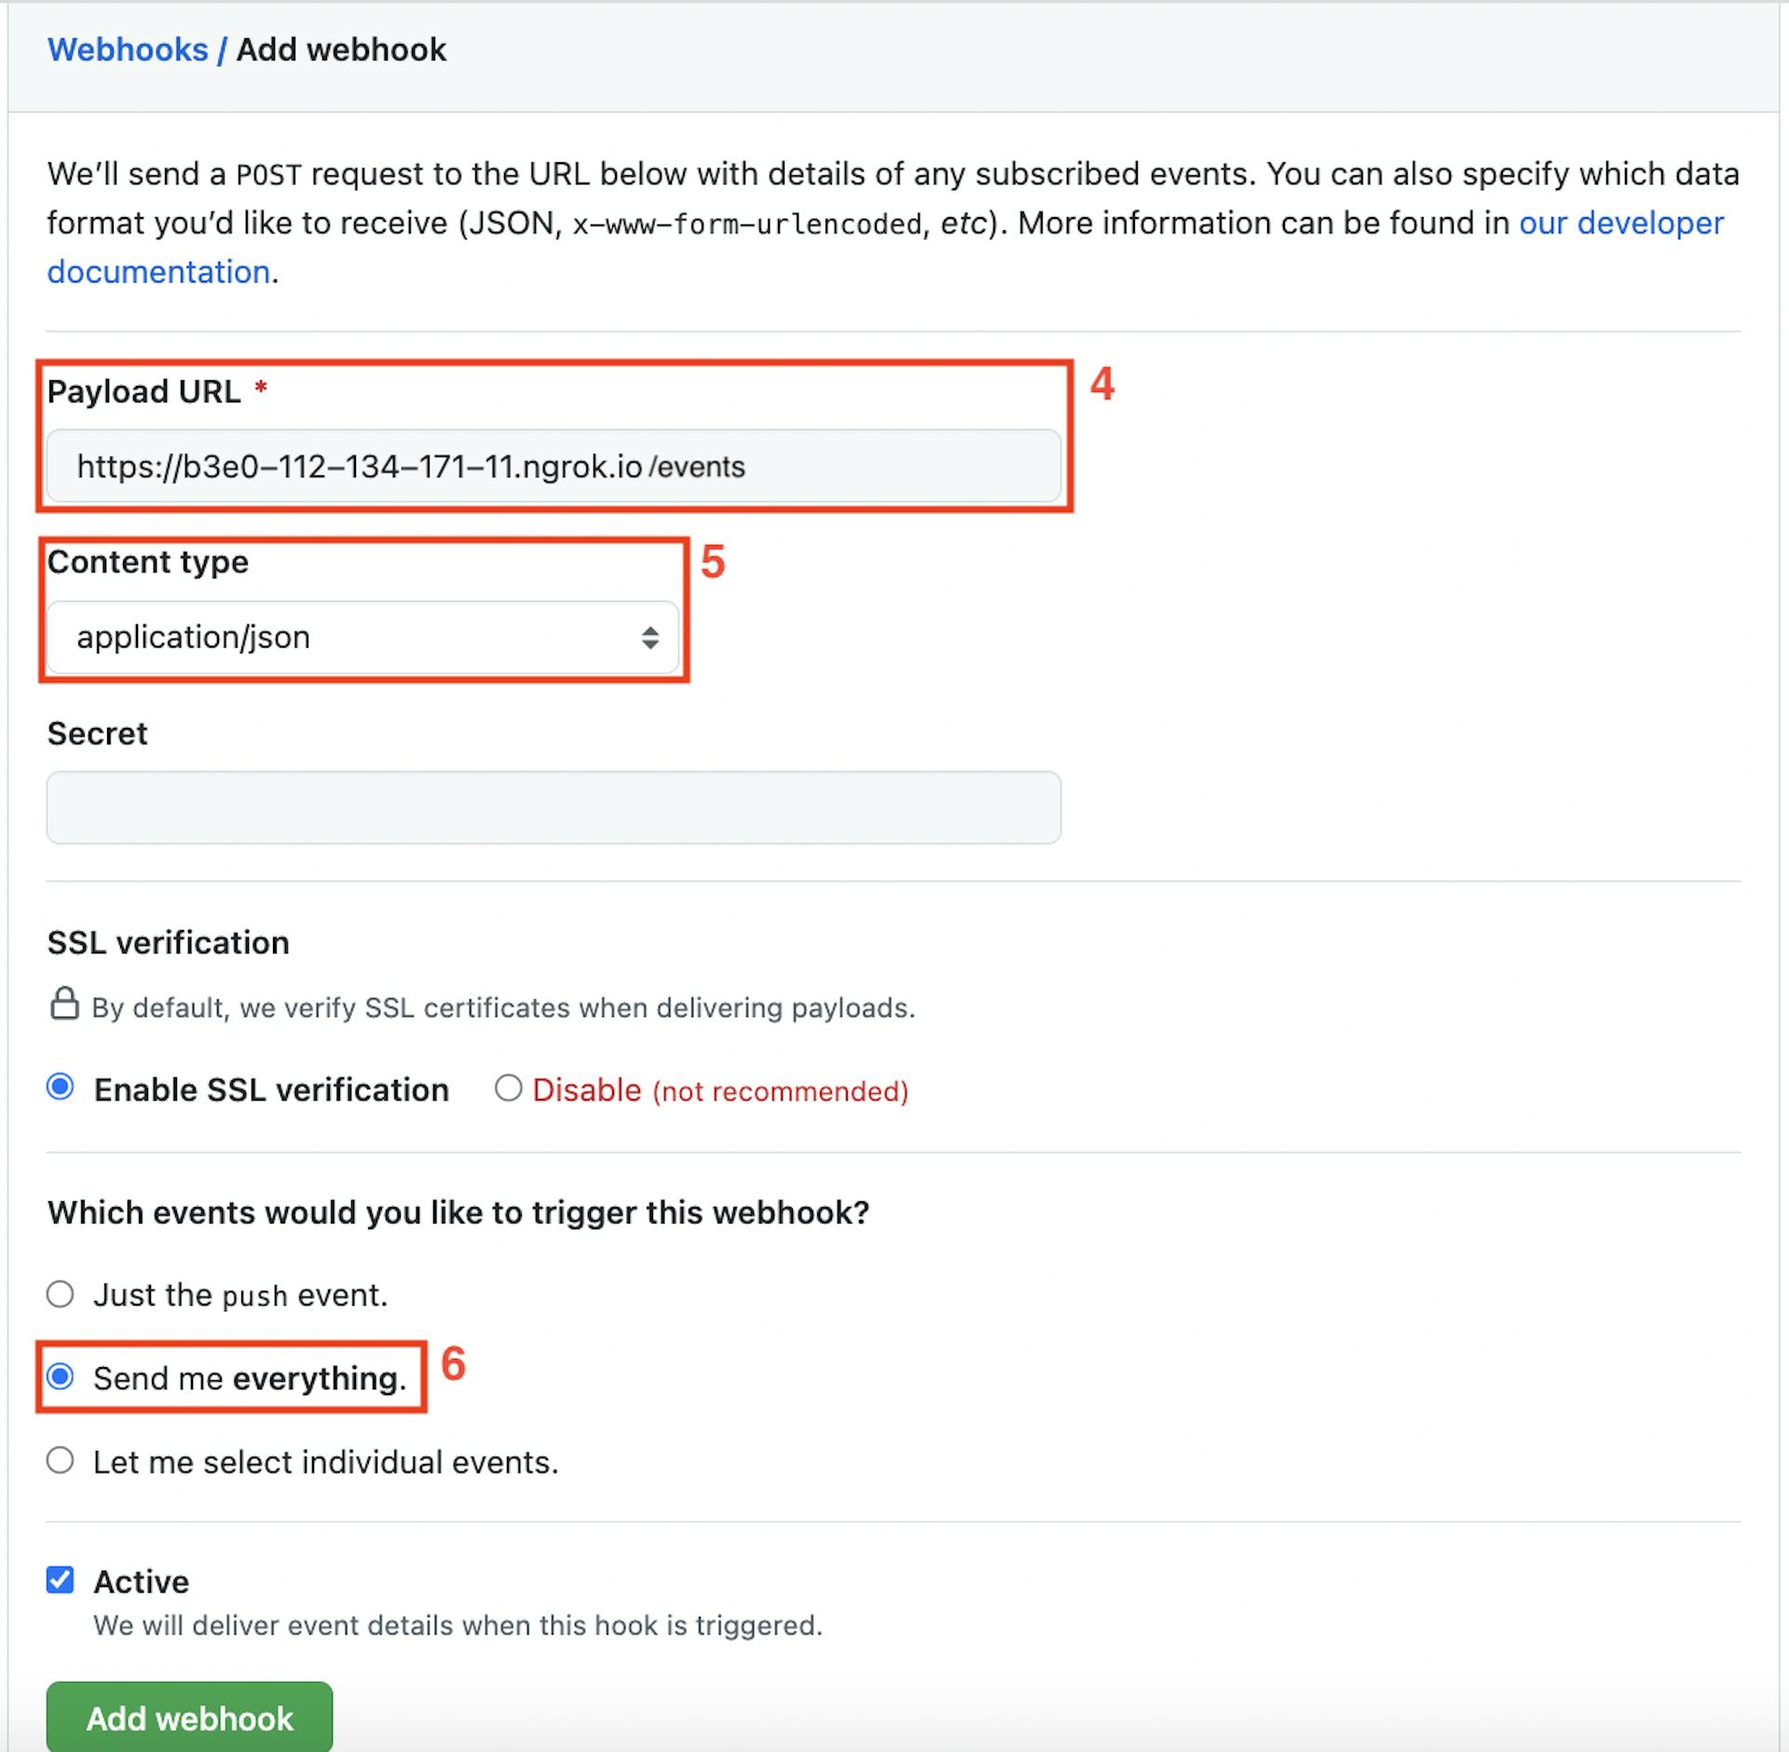1789x1752 pixels.
Task: Choose 'Send me everything' option
Action: [x=60, y=1377]
